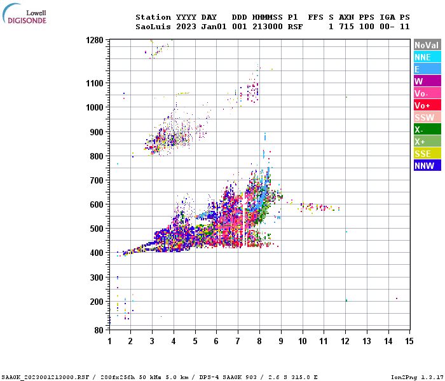Image resolution: width=445 pixels, height=381 pixels.
Task: Select the Vo- pink legend swatch
Action: (427, 93)
